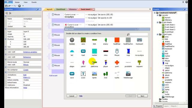Image resolution: width=192 pixels, height=108 pixels.
Task: Open the Instance variables link
Action: [x=30, y=52]
